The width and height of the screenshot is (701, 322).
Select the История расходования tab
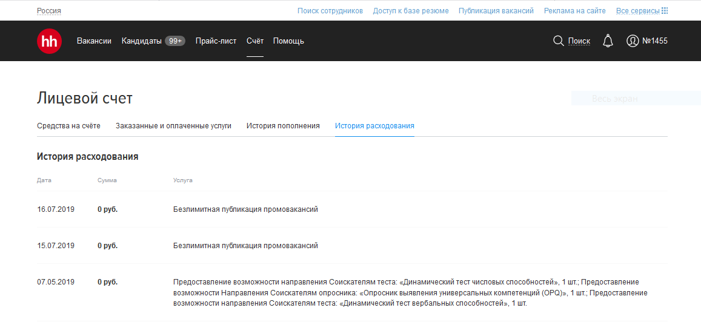374,126
